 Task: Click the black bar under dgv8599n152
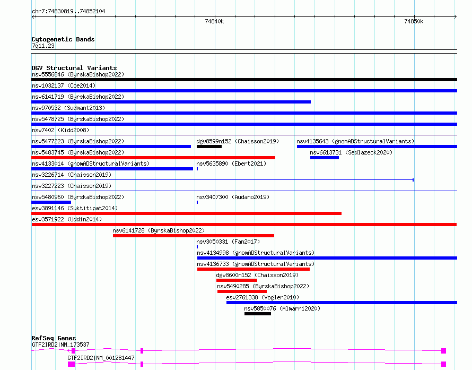pyautogui.click(x=209, y=147)
